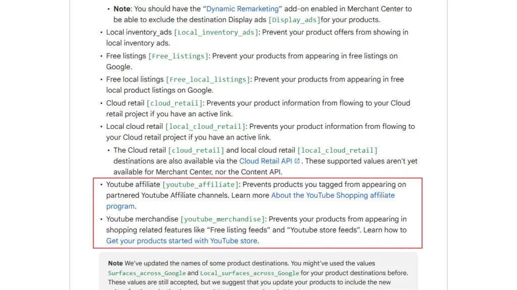This screenshot has height=290, width=517.
Task: Click the [Display_ads] code value
Action: 294,20
